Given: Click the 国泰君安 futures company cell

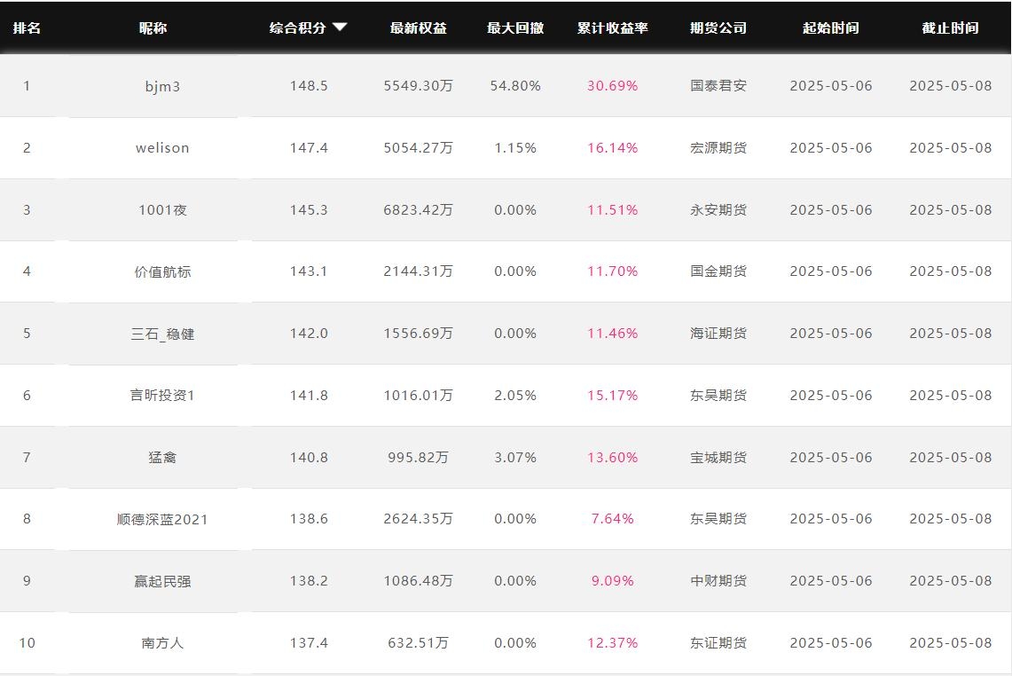Looking at the screenshot, I should coord(718,86).
